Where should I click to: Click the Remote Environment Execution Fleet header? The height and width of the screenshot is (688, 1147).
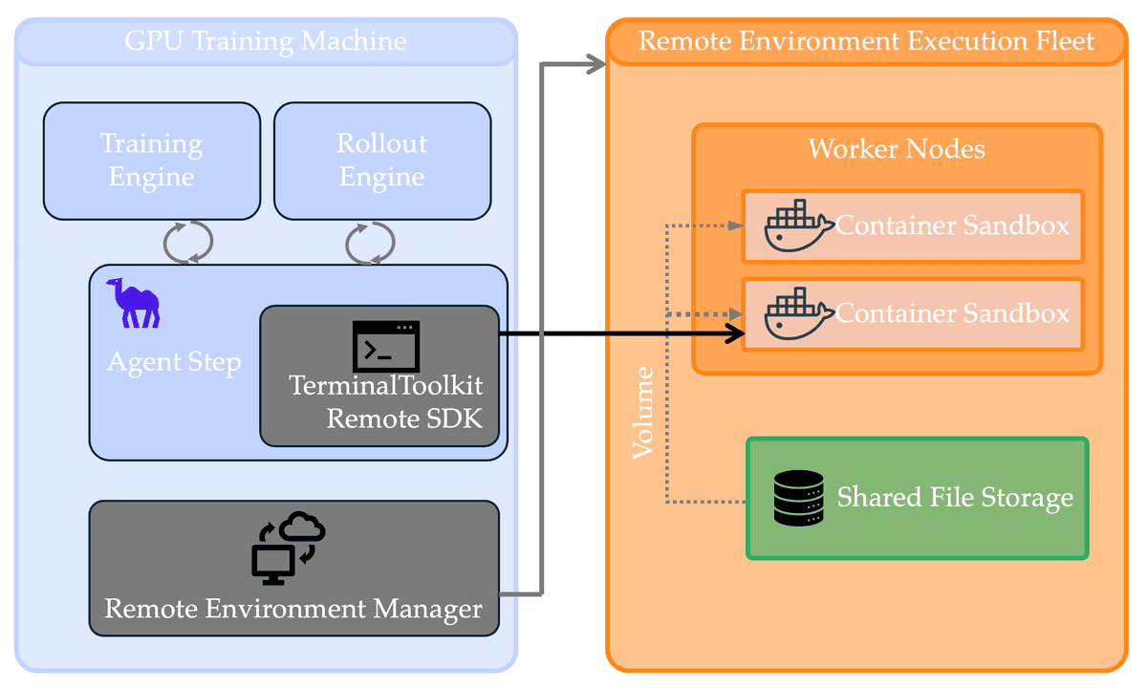point(866,42)
